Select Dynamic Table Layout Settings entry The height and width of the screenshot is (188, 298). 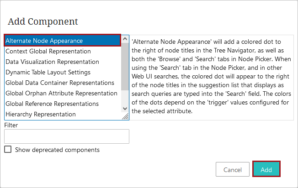(63, 72)
